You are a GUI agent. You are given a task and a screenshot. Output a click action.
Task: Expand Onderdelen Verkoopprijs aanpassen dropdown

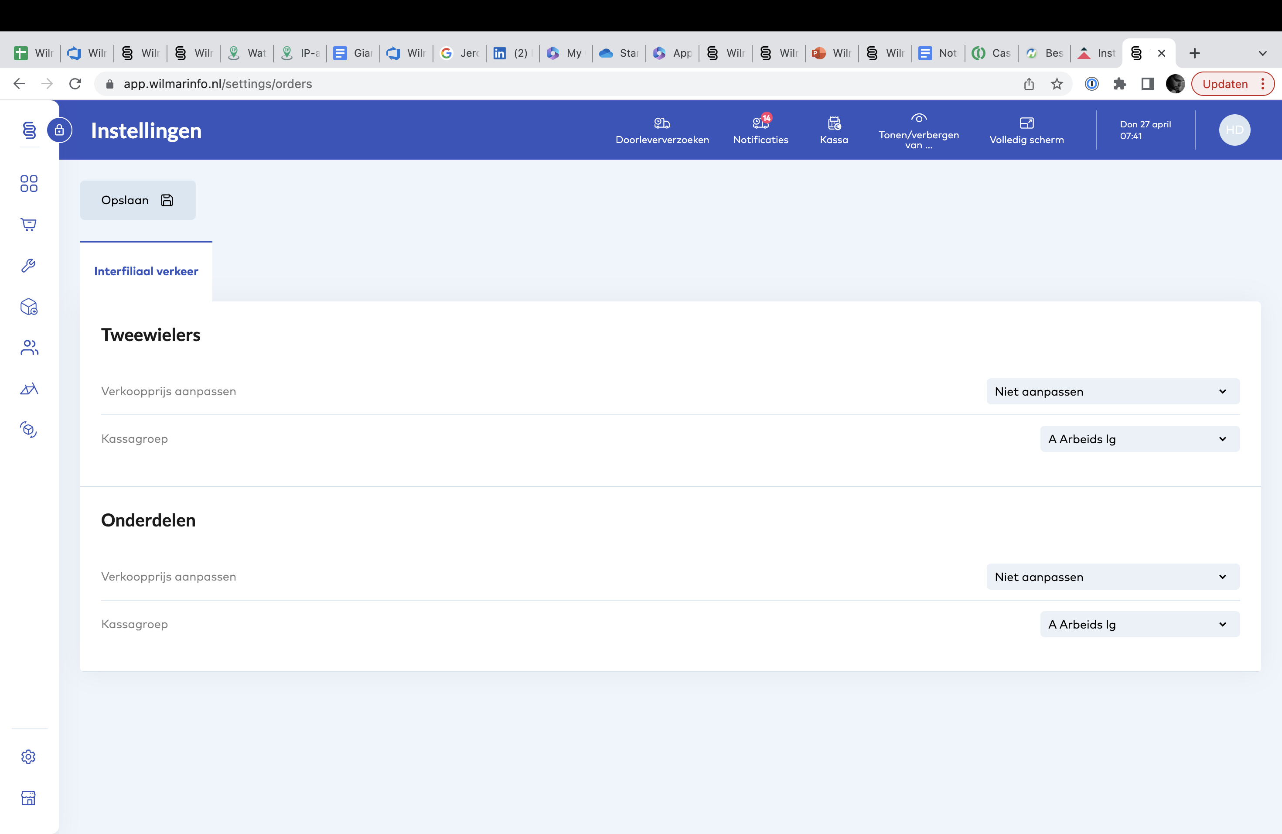point(1112,577)
